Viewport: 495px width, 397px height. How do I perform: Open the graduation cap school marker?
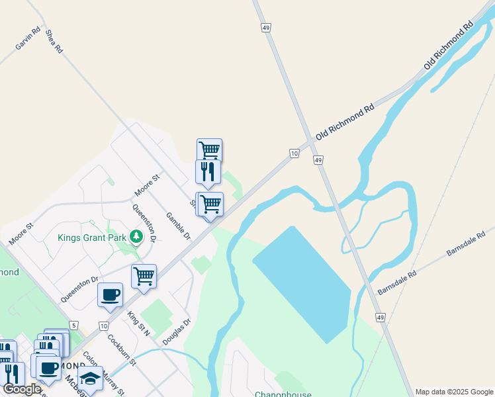coord(90,379)
